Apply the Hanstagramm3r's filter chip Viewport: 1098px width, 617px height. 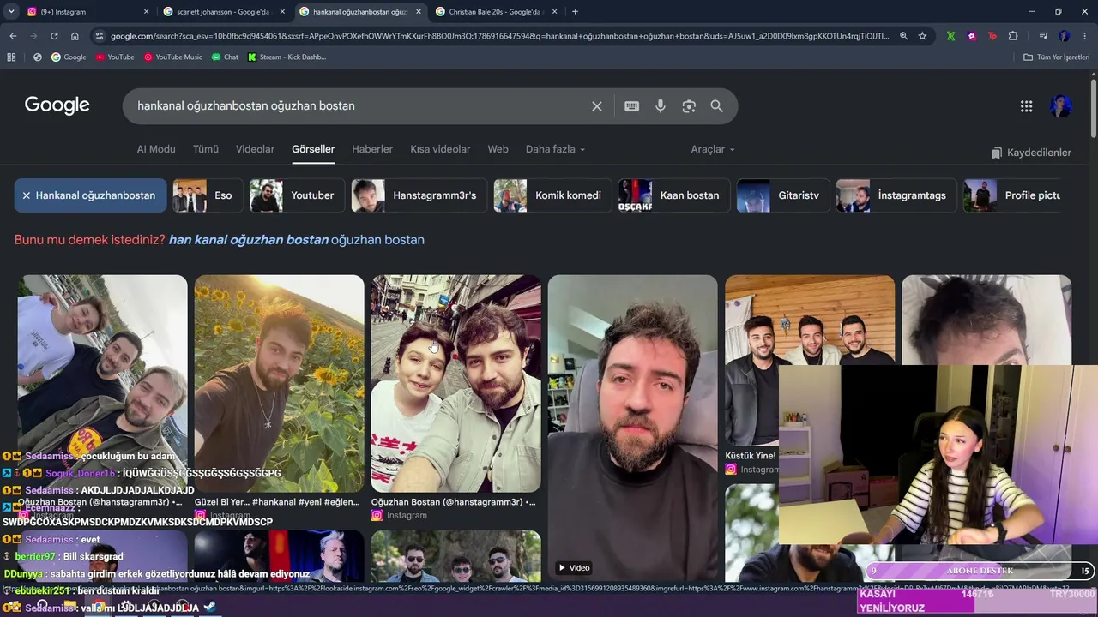[x=419, y=195]
